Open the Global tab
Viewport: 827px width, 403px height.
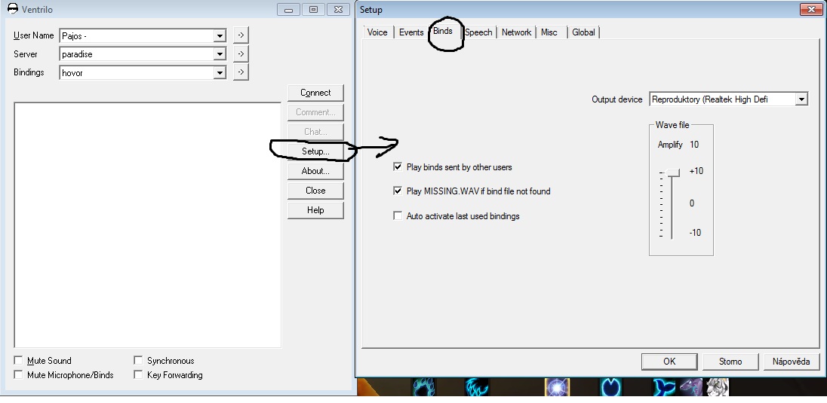[x=583, y=32]
